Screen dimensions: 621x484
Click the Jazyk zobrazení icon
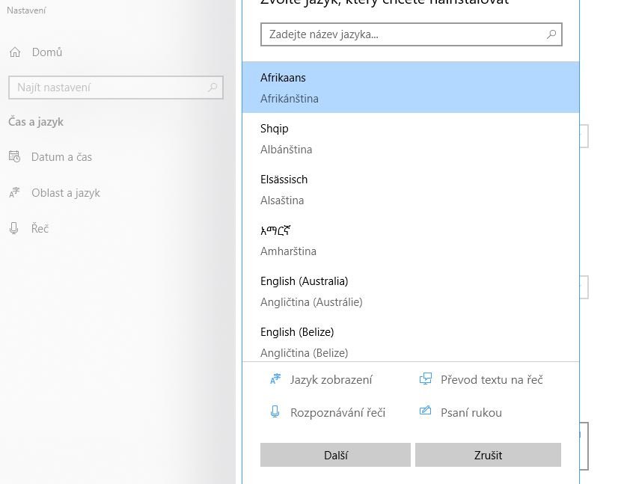point(275,379)
